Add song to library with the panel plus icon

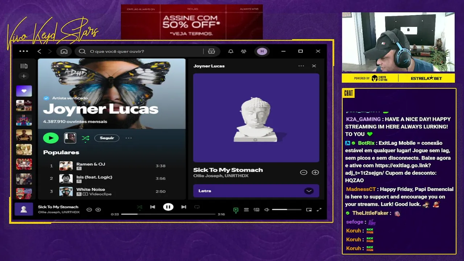pos(315,173)
